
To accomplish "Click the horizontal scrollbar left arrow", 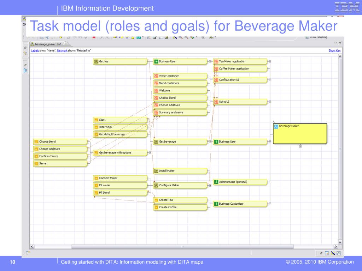I will (32, 247).
